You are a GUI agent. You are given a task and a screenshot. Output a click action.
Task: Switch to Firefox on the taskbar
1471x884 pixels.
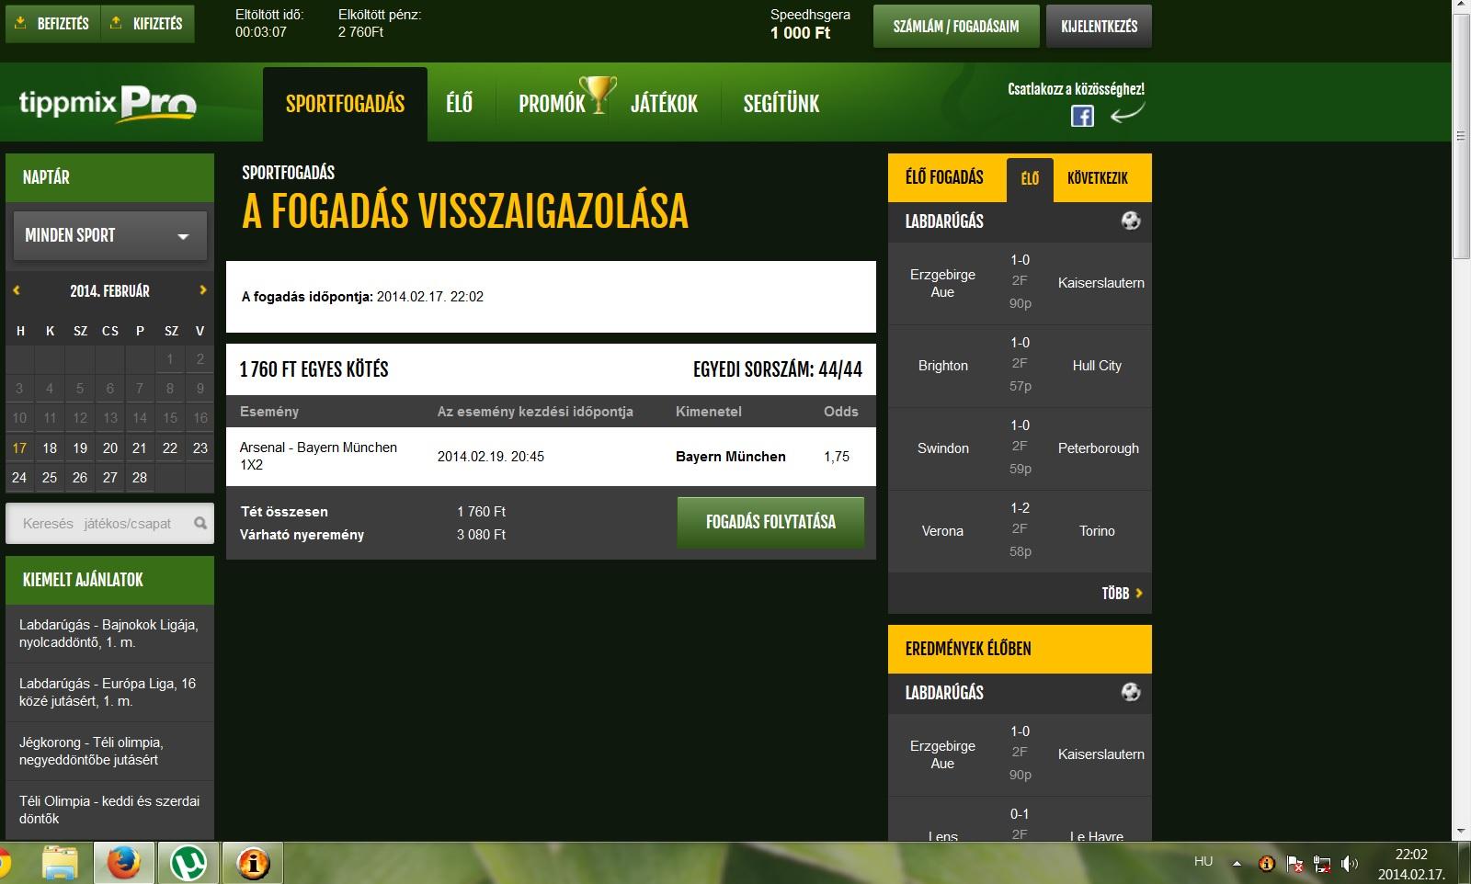click(x=123, y=863)
